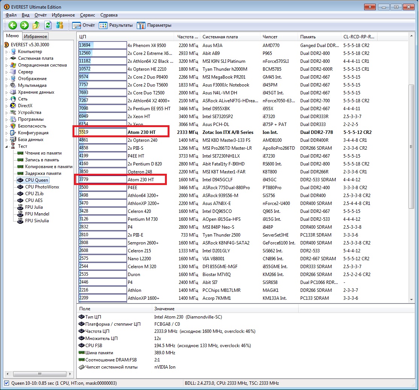This screenshot has width=419, height=390.
Task: Toggle the status bar Queen checkbox
Action: point(7,383)
